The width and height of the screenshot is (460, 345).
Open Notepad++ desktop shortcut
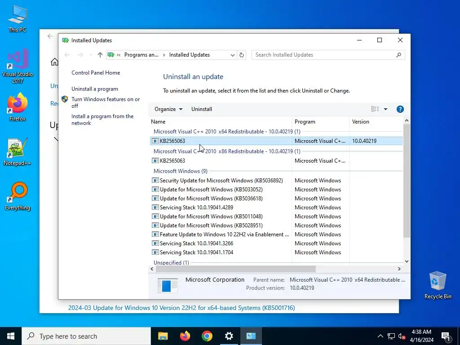coord(18,152)
